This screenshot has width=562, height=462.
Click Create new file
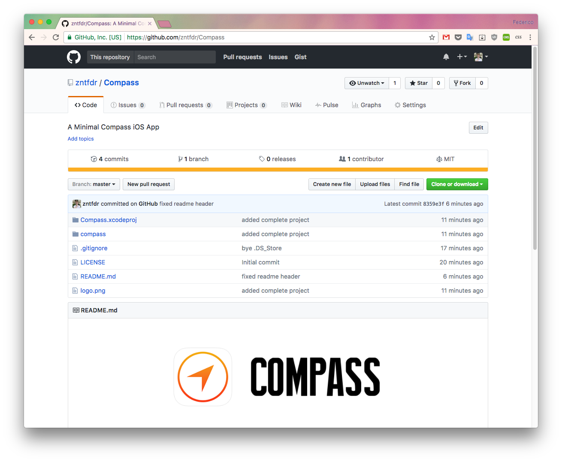332,184
